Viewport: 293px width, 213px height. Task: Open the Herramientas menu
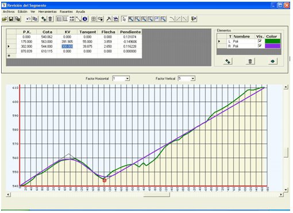(x=48, y=11)
